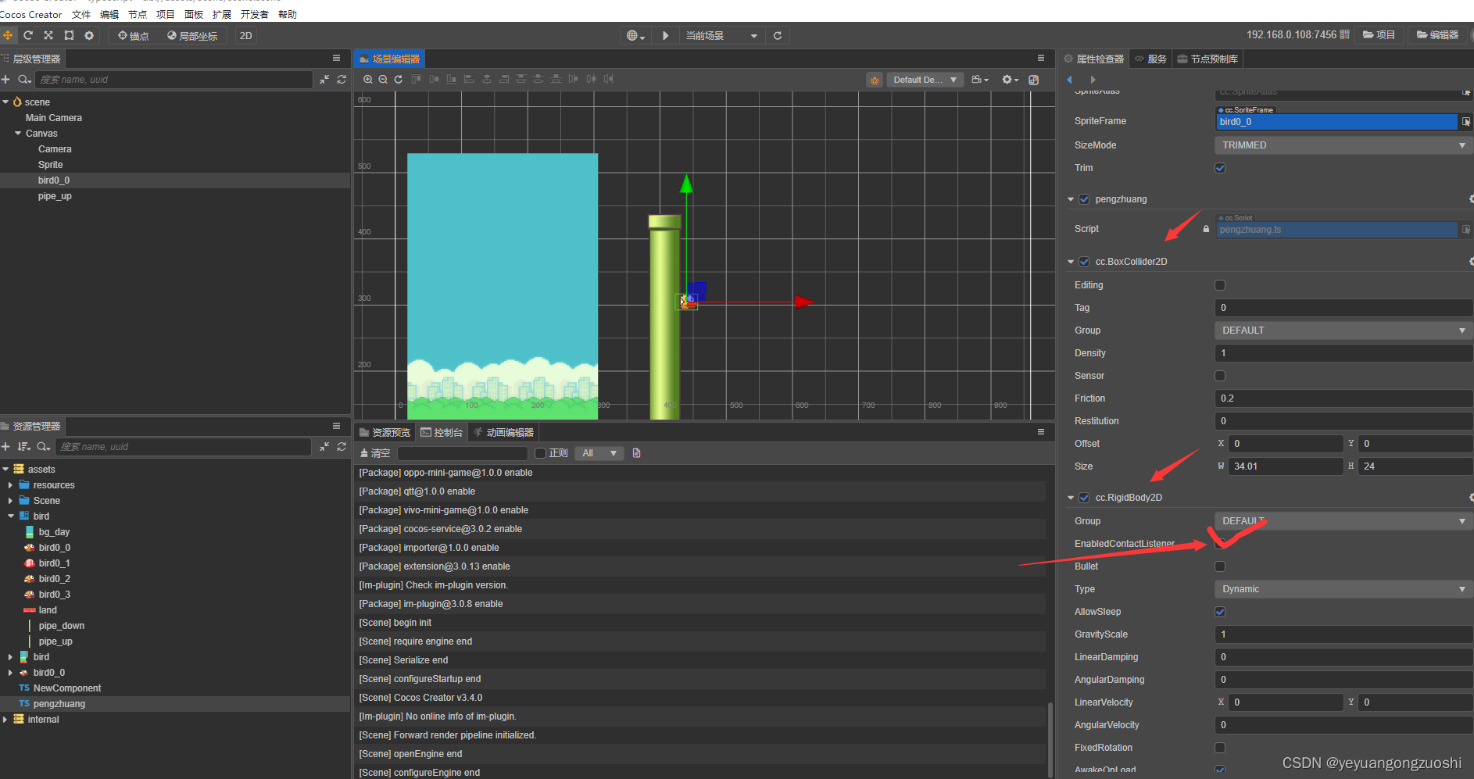1474x779 pixels.
Task: Click the 编辑器 folder button
Action: coord(1438,35)
